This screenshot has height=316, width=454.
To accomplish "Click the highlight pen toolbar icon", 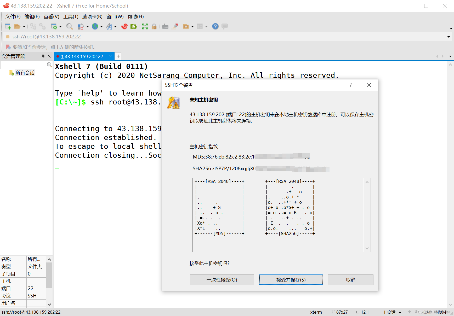I will [x=175, y=26].
